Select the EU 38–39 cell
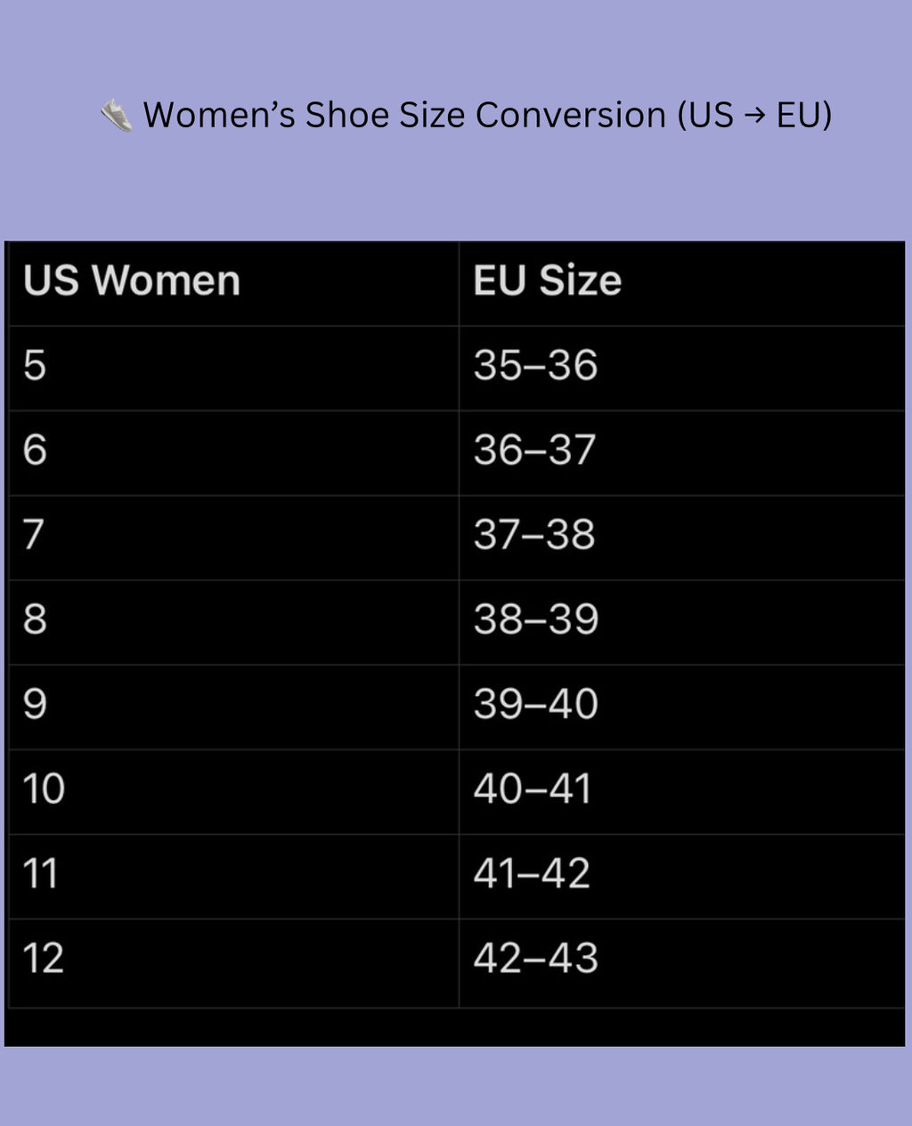The image size is (912, 1126). [535, 620]
